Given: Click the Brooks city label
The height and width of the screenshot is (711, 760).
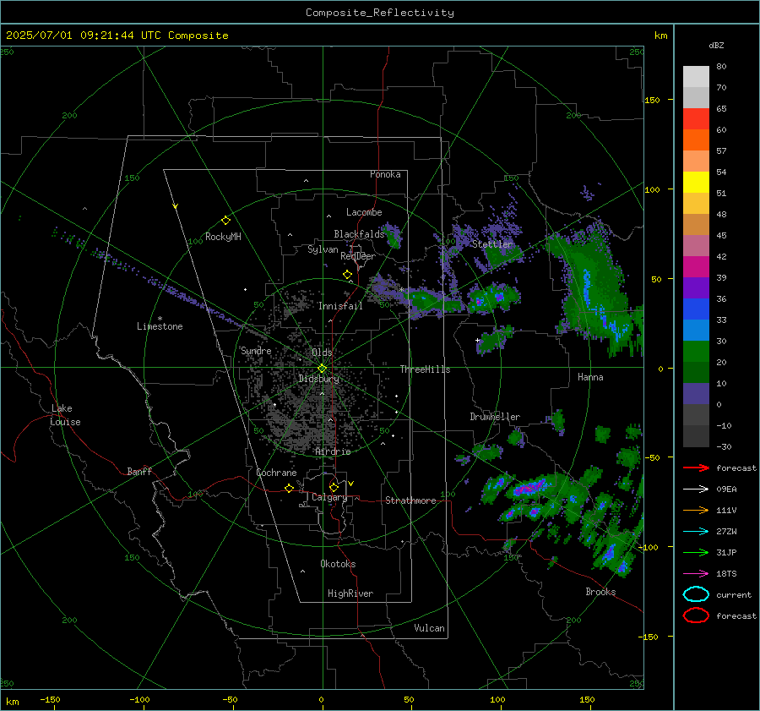Looking at the screenshot, I should point(600,592).
